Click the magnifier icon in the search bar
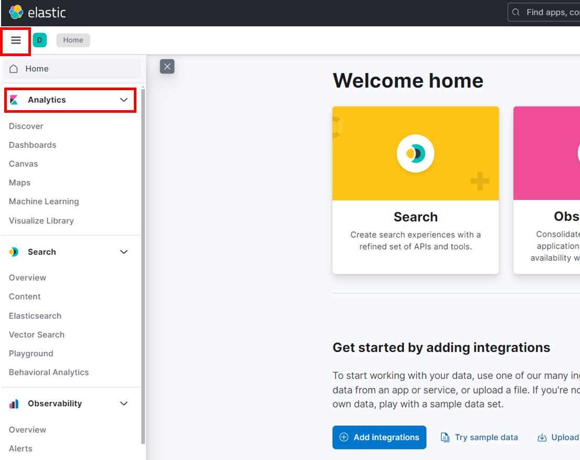 click(x=516, y=12)
